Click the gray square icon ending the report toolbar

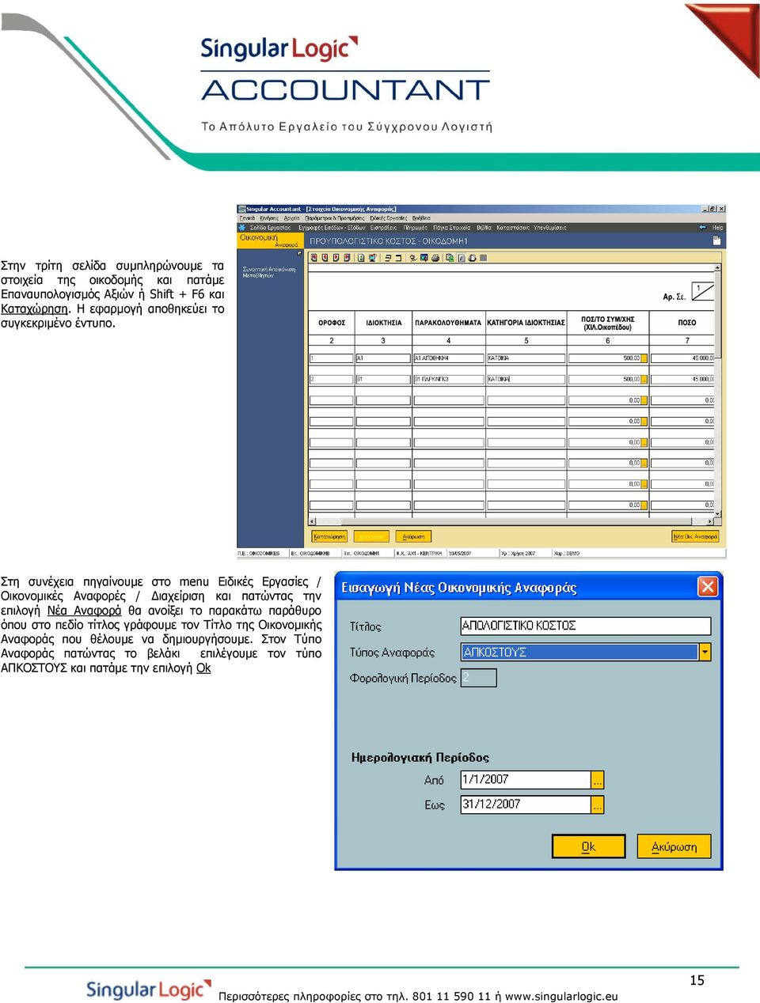pos(484,258)
